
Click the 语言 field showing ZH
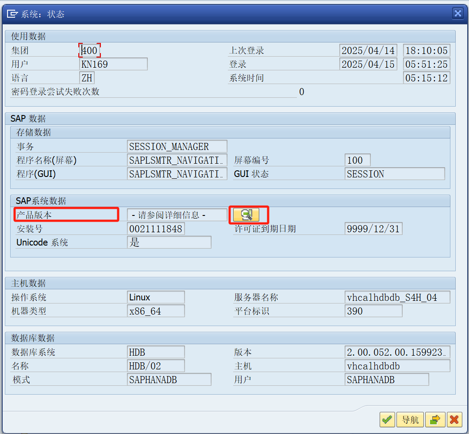(x=87, y=77)
